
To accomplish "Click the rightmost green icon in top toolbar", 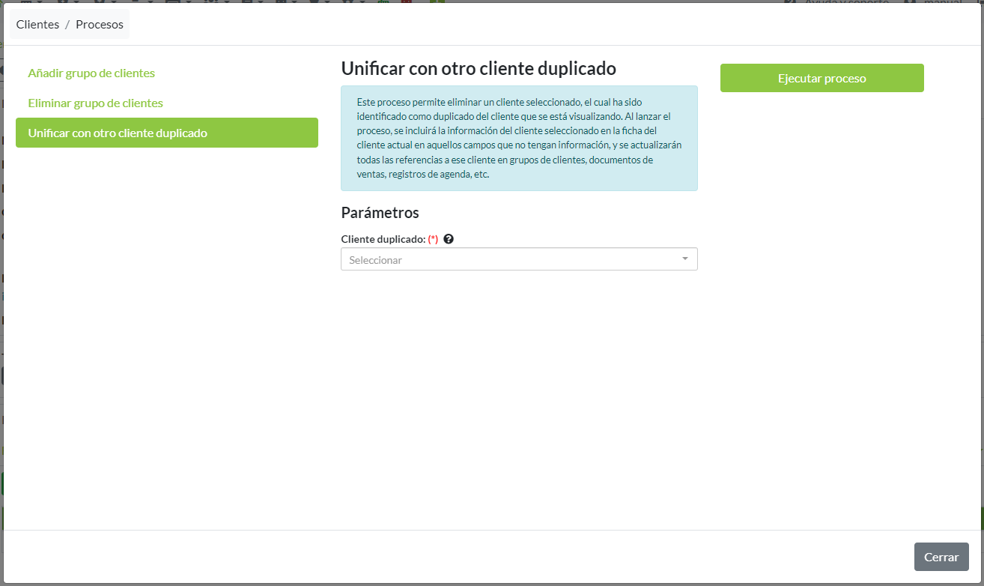I will coord(437,1).
